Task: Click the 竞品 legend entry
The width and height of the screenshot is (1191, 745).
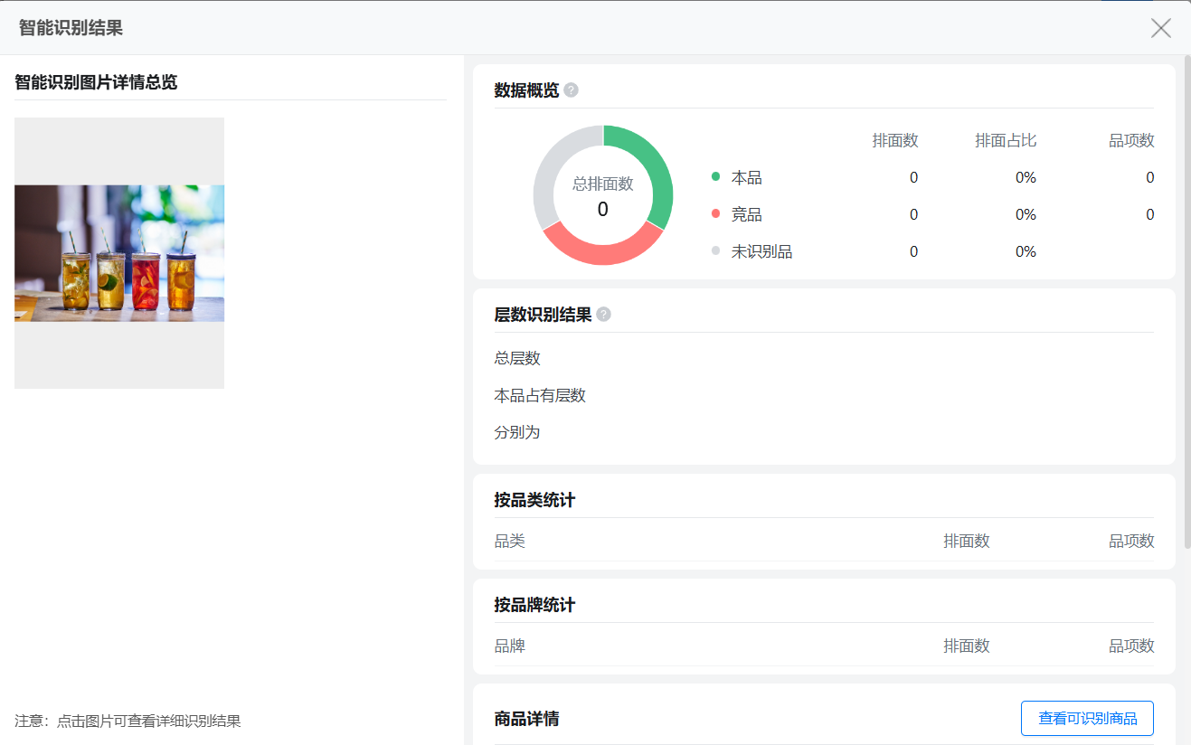Action: 738,215
